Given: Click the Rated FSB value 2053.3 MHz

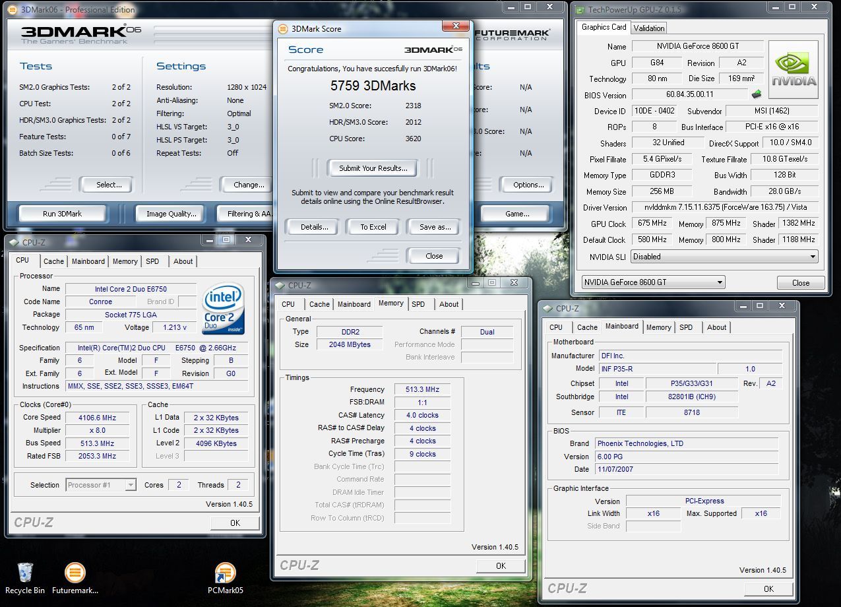Looking at the screenshot, I should [x=98, y=456].
